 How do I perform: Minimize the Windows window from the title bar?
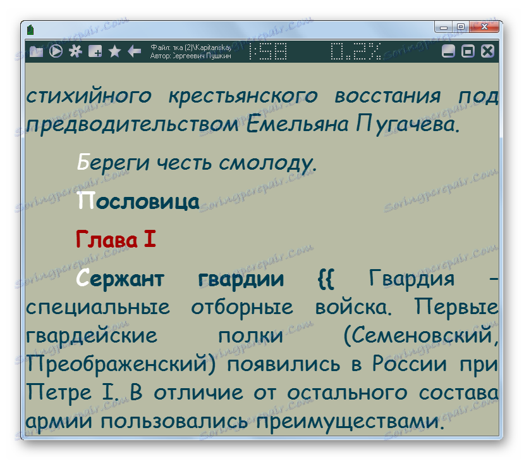pyautogui.click(x=444, y=27)
